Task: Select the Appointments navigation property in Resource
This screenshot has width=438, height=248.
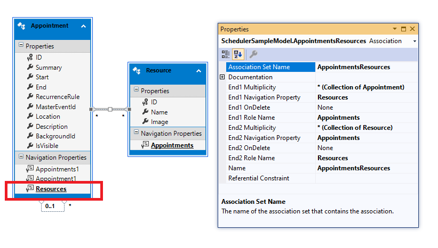Action: tap(172, 145)
